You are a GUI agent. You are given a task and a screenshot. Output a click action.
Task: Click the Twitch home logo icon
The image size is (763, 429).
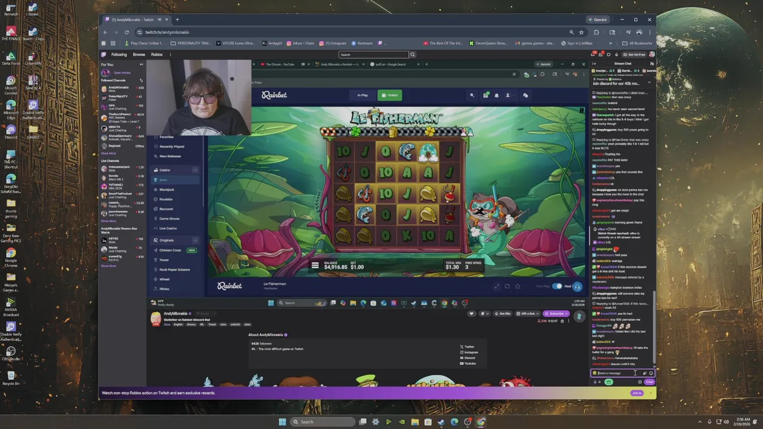coord(104,54)
